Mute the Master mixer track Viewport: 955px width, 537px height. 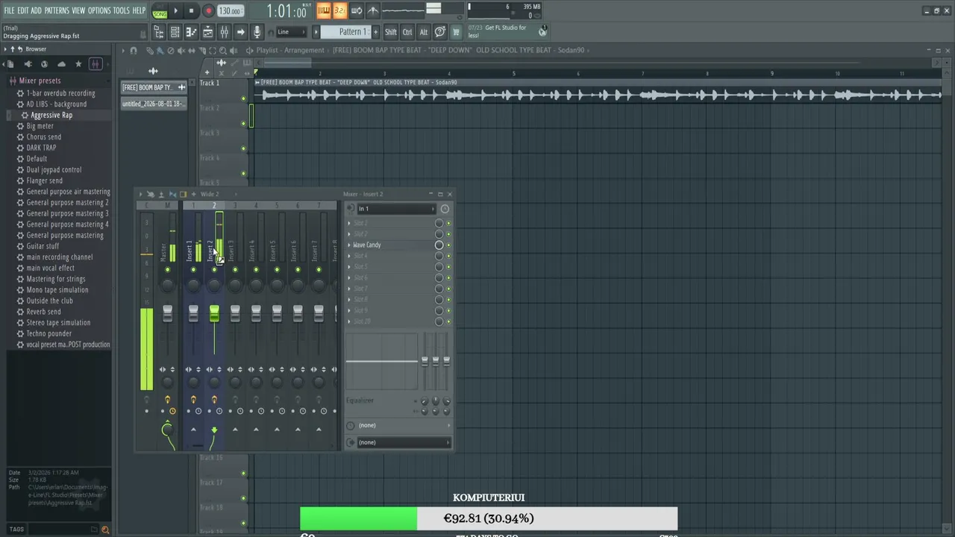(167, 270)
